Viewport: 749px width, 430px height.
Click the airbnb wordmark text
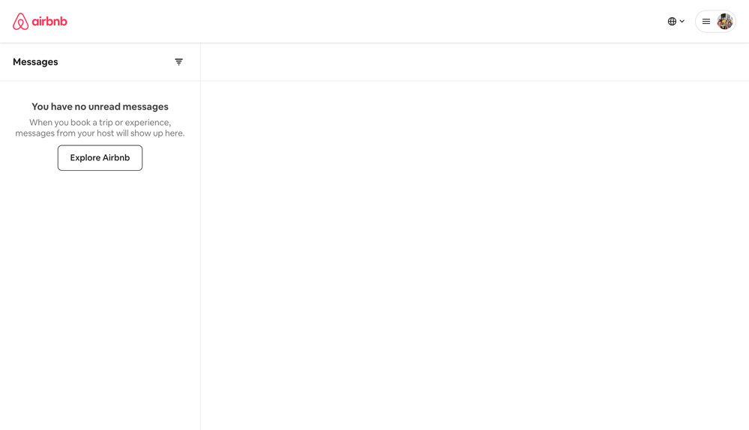tap(49, 22)
